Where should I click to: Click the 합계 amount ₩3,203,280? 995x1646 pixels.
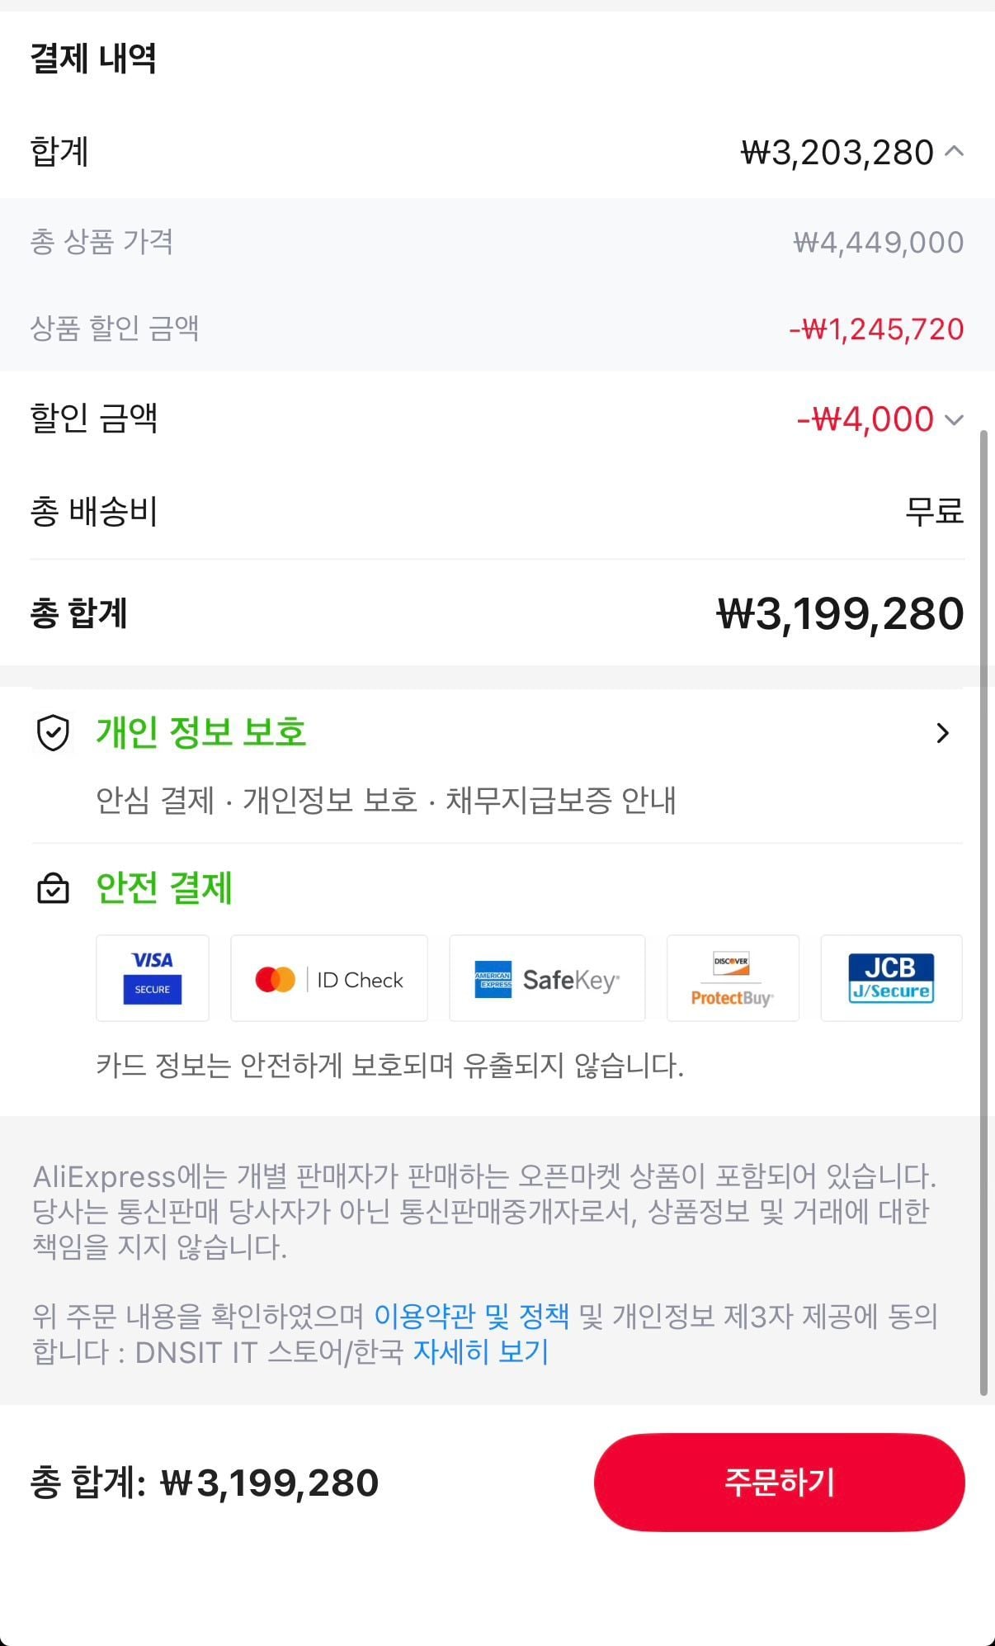[x=837, y=153]
